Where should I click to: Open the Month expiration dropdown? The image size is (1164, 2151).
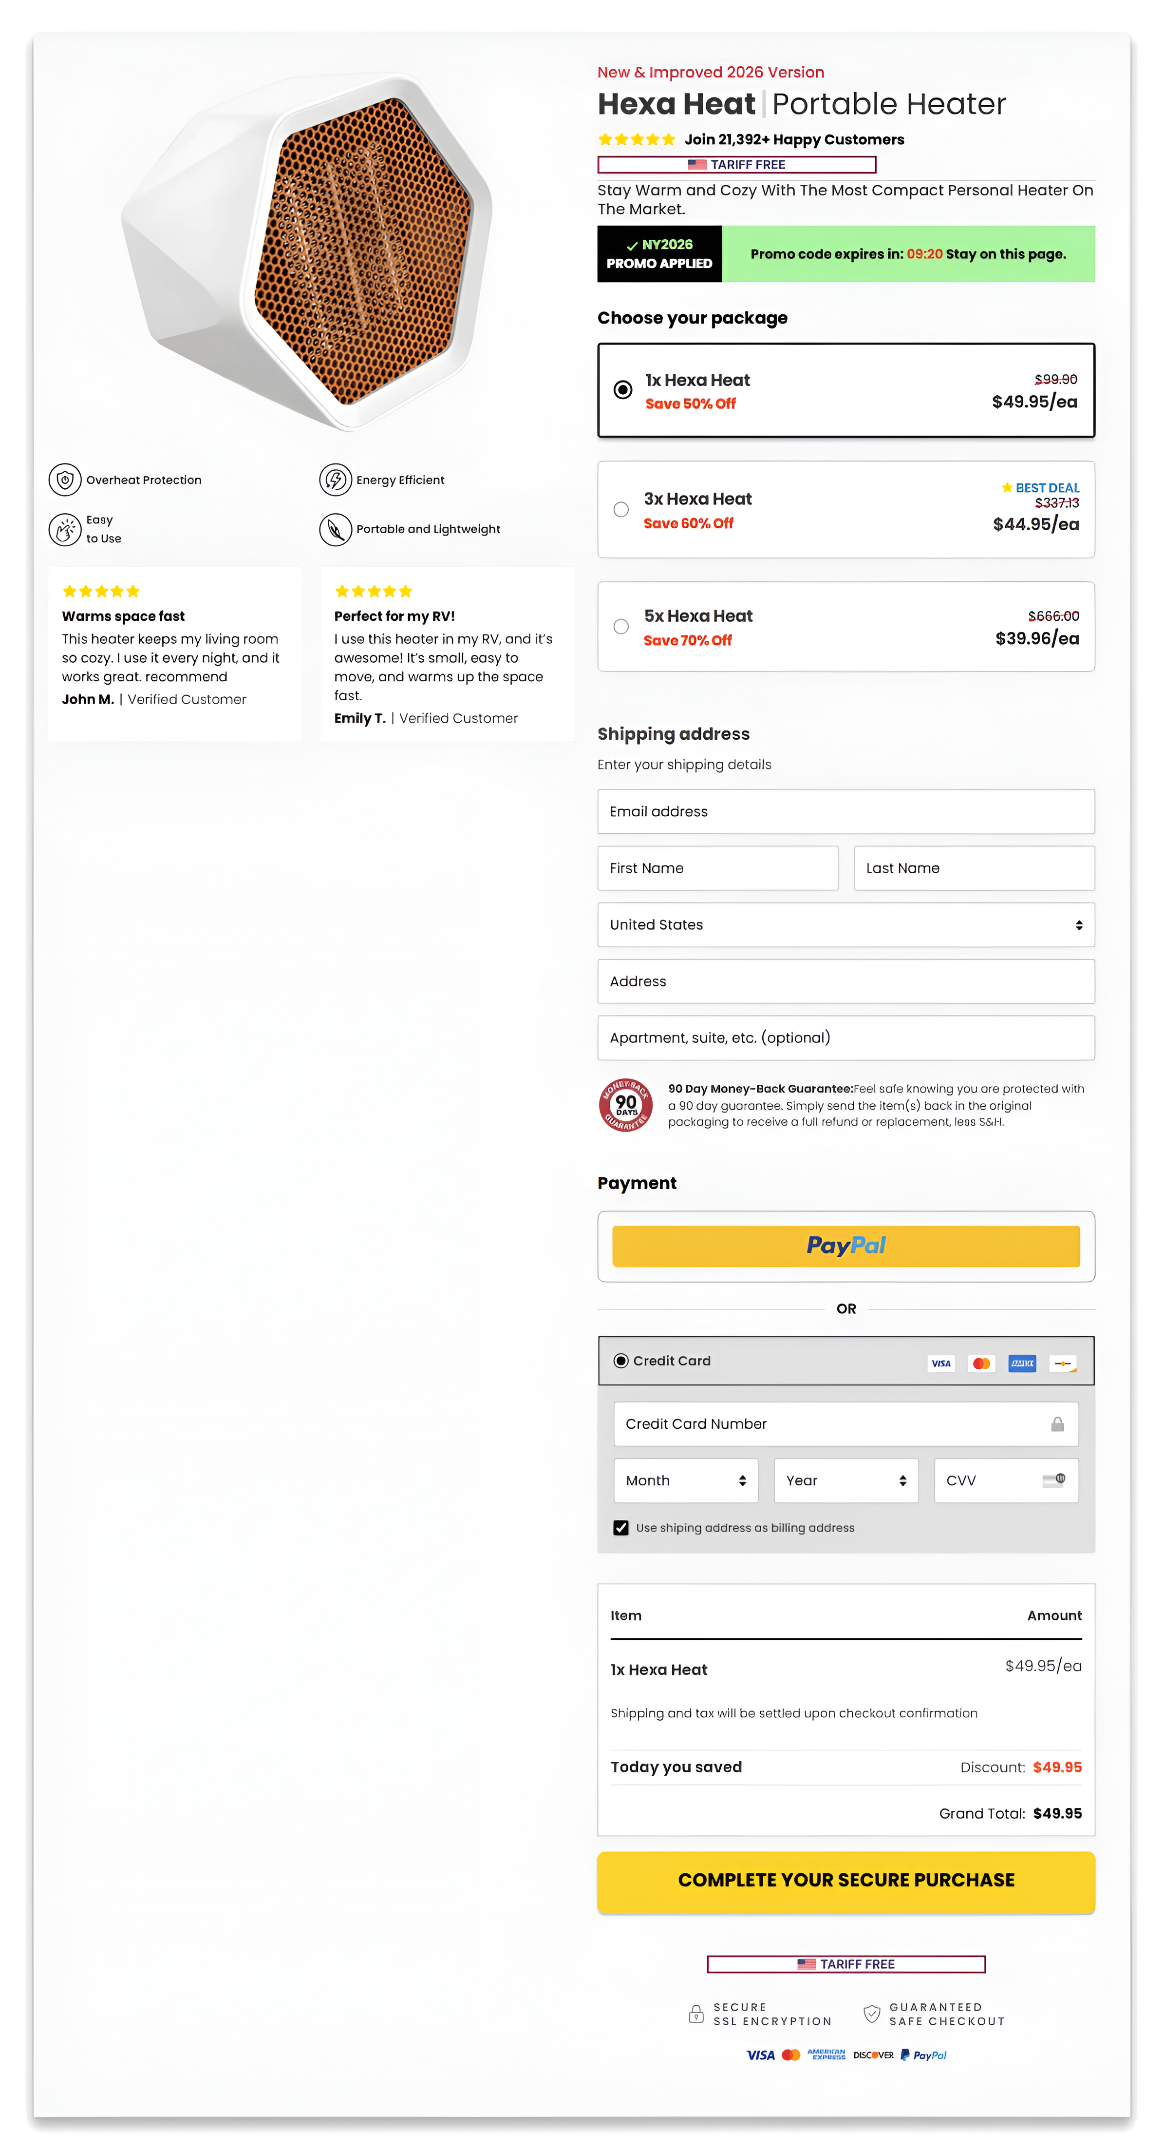coord(685,1479)
